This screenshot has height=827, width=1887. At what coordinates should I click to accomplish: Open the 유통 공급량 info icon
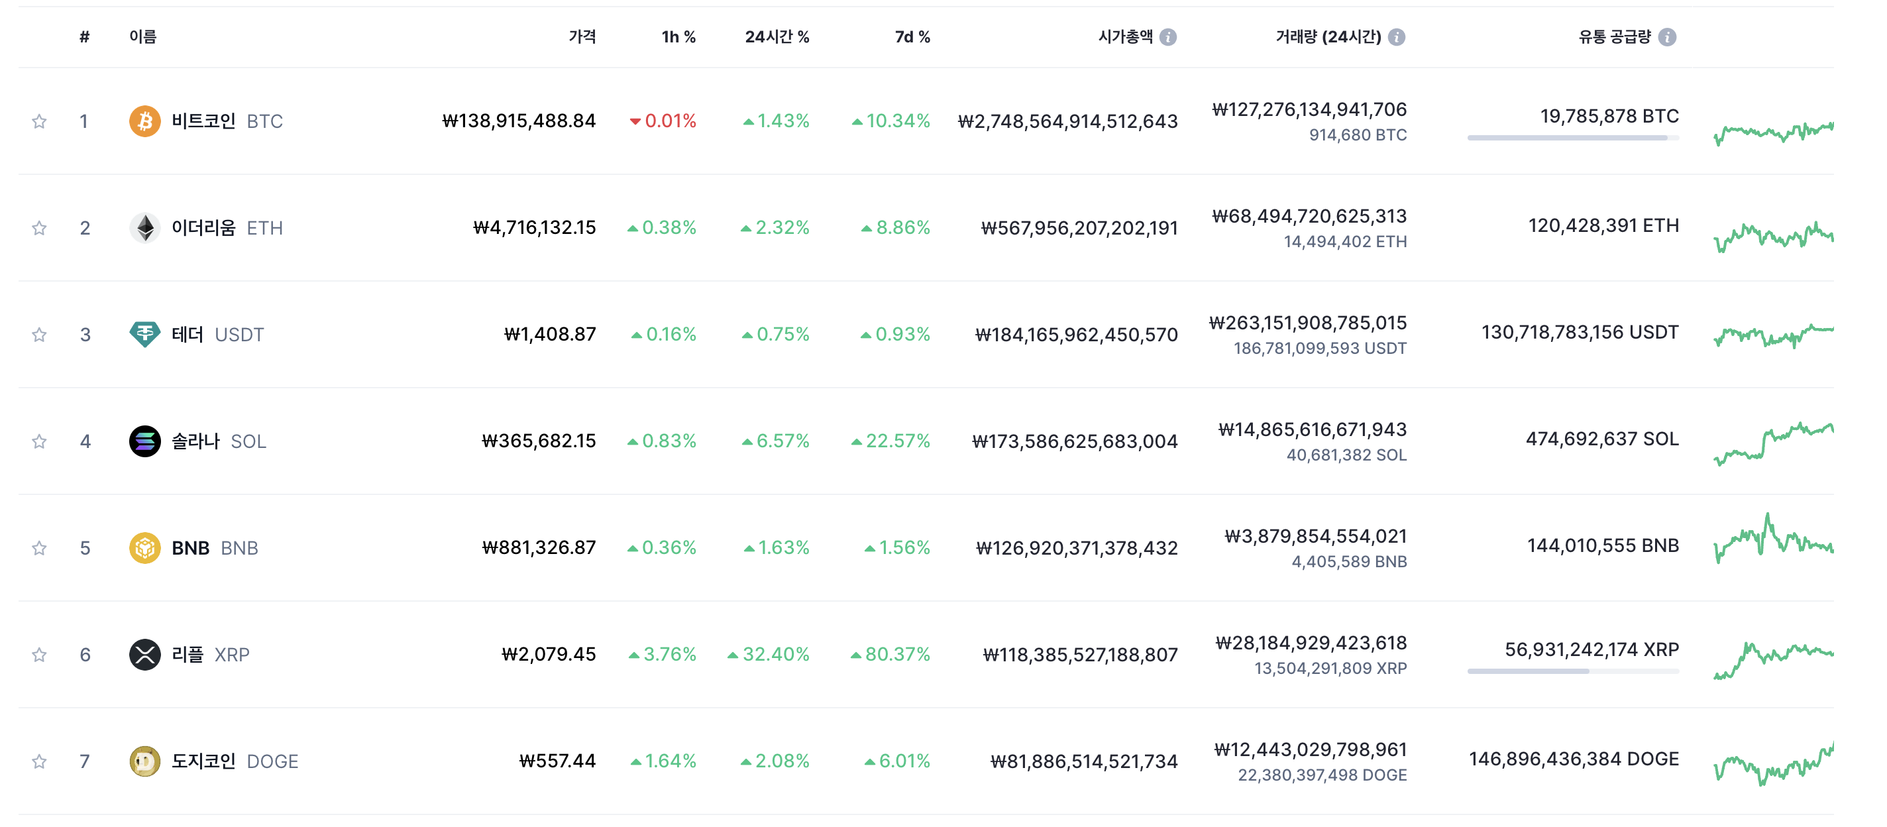tap(1667, 36)
